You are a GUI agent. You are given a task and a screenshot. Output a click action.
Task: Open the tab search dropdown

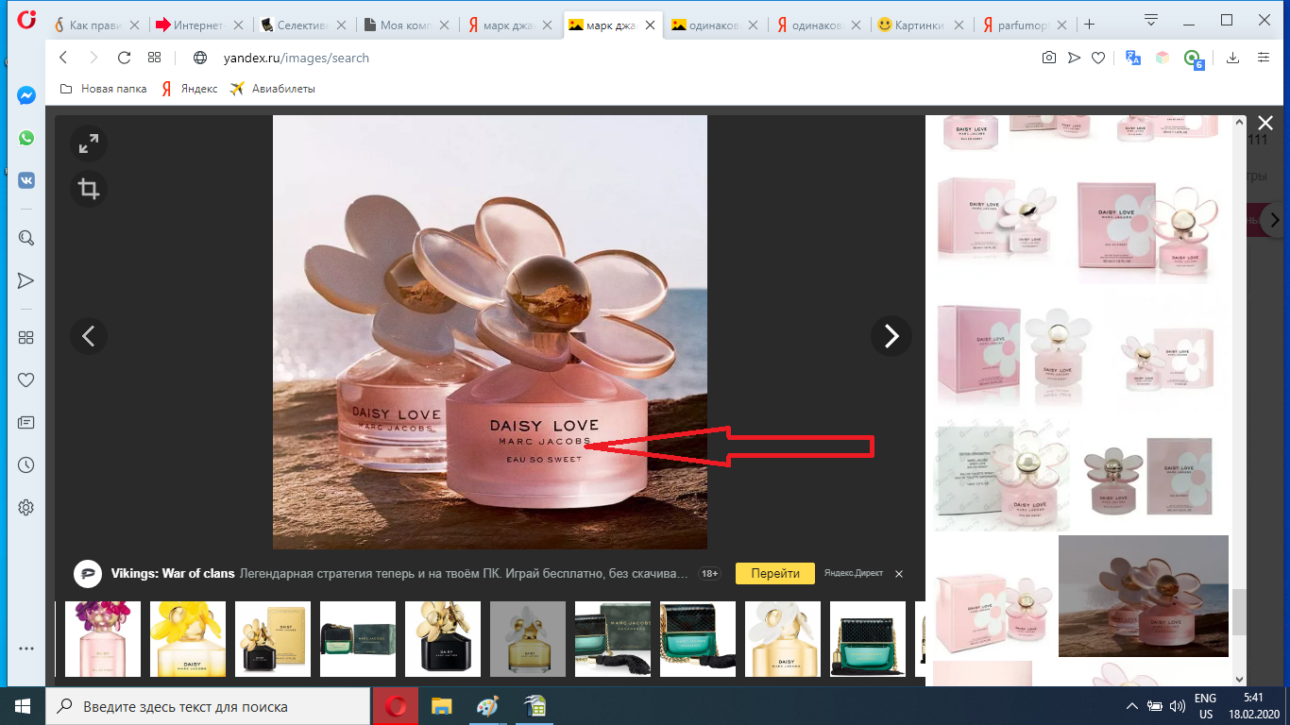click(x=1150, y=20)
